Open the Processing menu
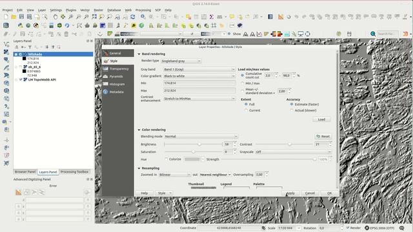Viewport: 413px width, 232px height. [x=143, y=10]
